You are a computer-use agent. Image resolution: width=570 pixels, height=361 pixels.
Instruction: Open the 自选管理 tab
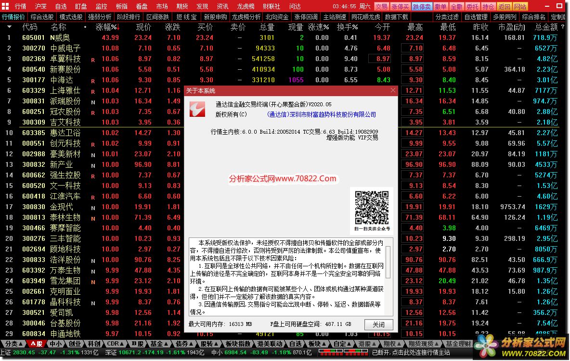coord(476,17)
